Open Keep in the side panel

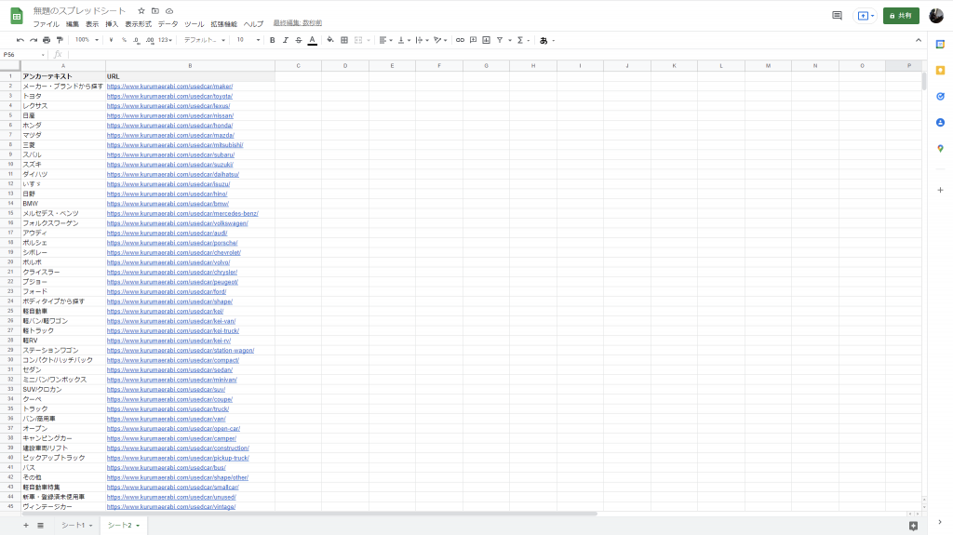click(x=940, y=71)
